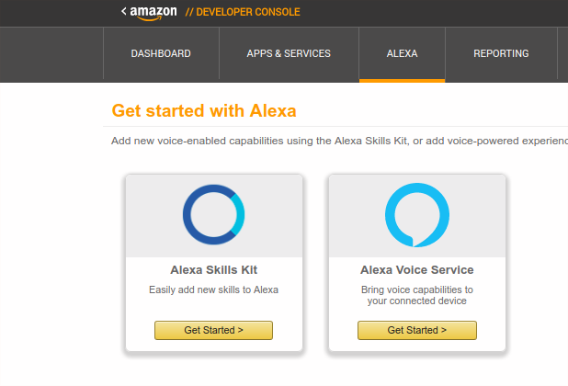Click "Bring voice capabilities" description text

click(417, 295)
